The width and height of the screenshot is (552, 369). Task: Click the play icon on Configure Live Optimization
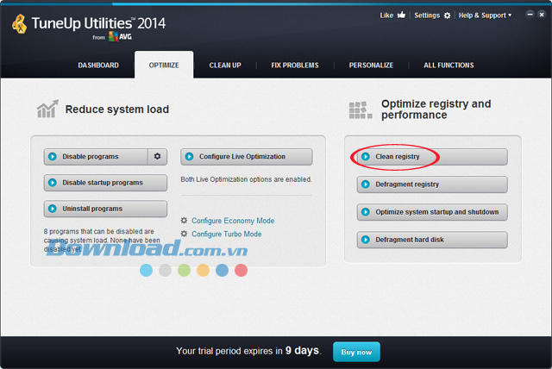click(x=190, y=157)
